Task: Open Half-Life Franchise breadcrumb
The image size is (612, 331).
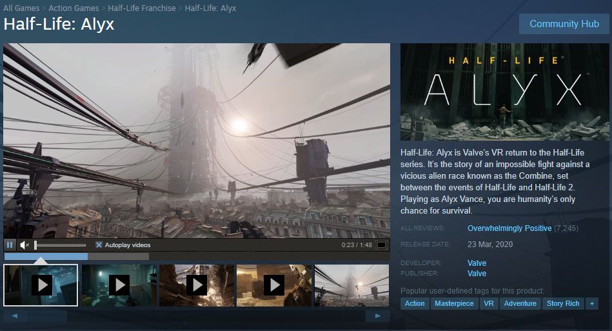Action: pos(142,8)
